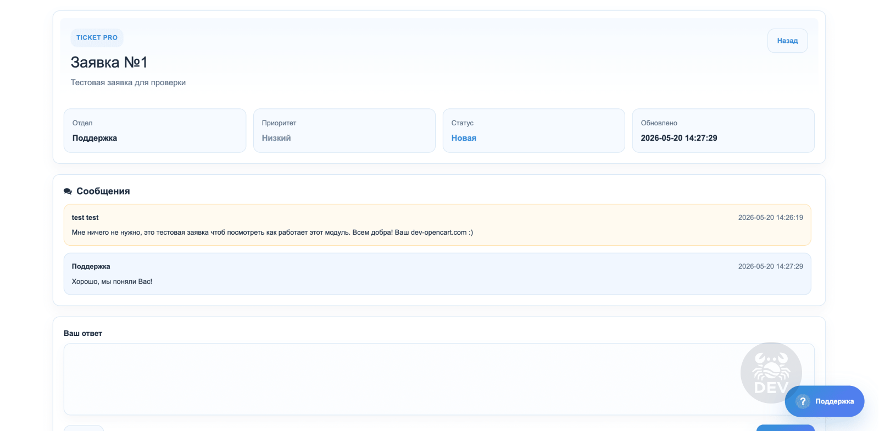
Task: Click the reply text Хорошо, мы поняли Вас!
Action: pyautogui.click(x=112, y=281)
